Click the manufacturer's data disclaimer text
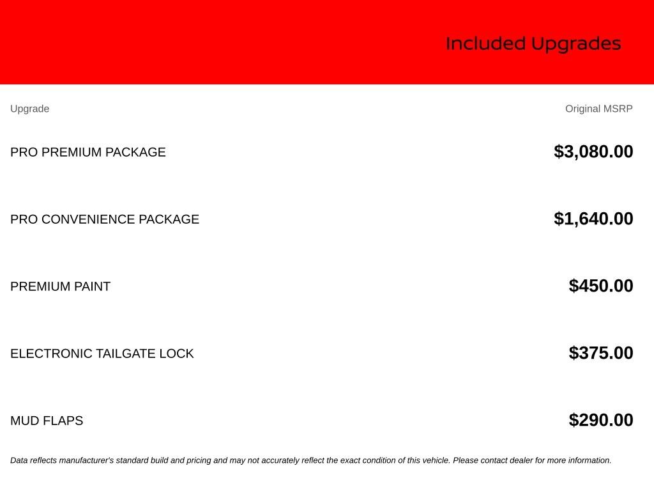Screen dimensions: 654x491 (x=311, y=460)
